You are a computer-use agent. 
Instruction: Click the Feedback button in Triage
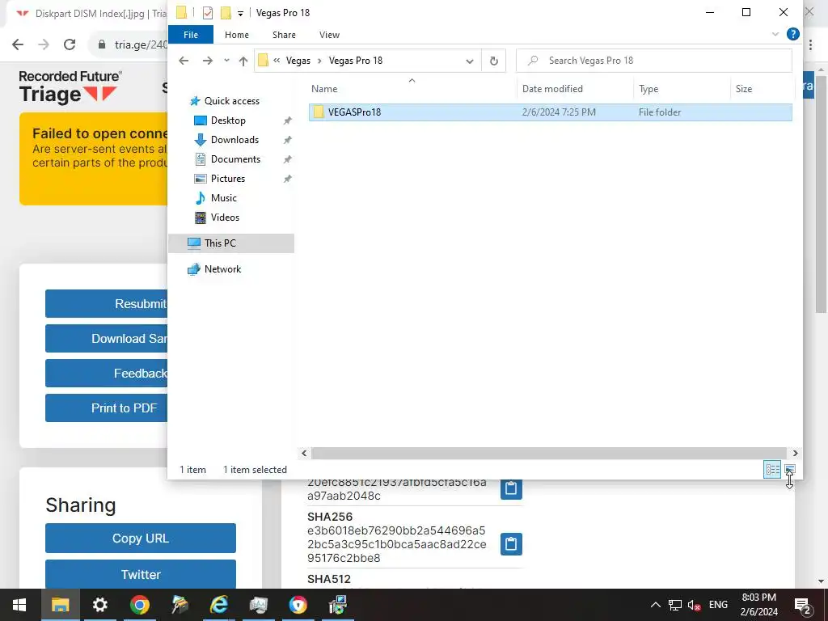(x=107, y=374)
